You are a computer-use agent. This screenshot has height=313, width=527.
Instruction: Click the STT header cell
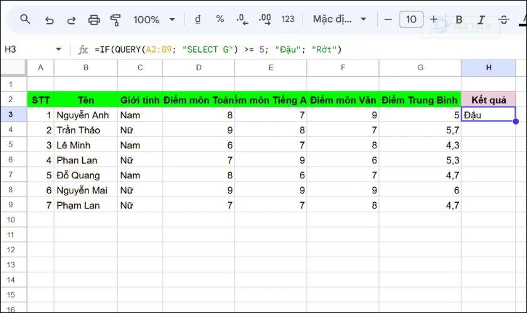coord(41,100)
